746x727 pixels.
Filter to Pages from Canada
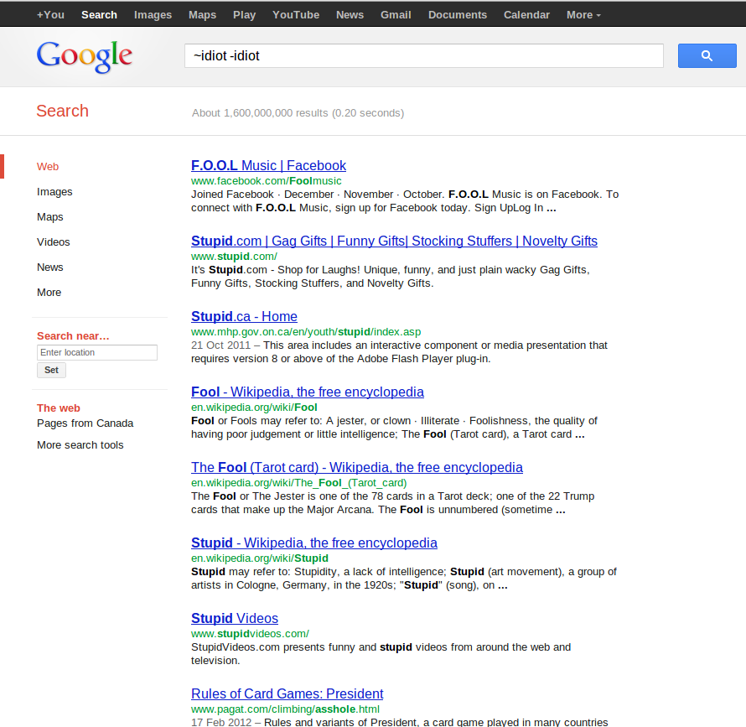pyautogui.click(x=85, y=423)
